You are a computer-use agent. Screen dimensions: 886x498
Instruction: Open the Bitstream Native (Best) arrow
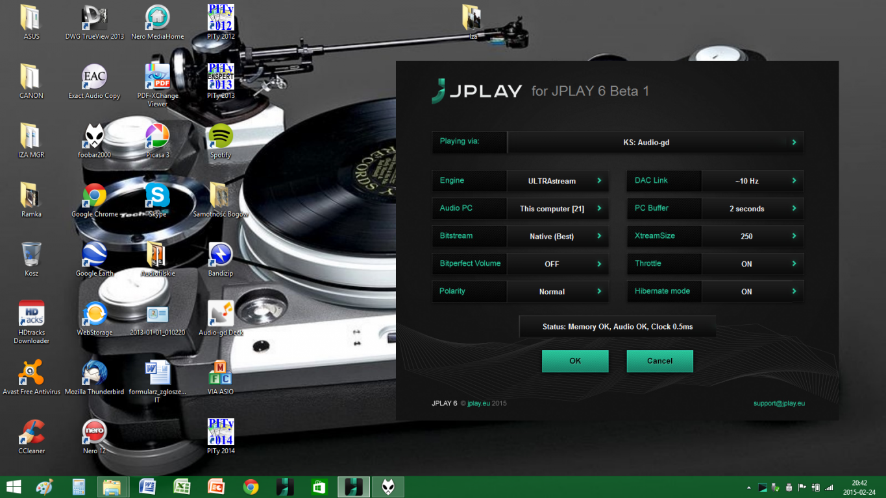point(599,236)
